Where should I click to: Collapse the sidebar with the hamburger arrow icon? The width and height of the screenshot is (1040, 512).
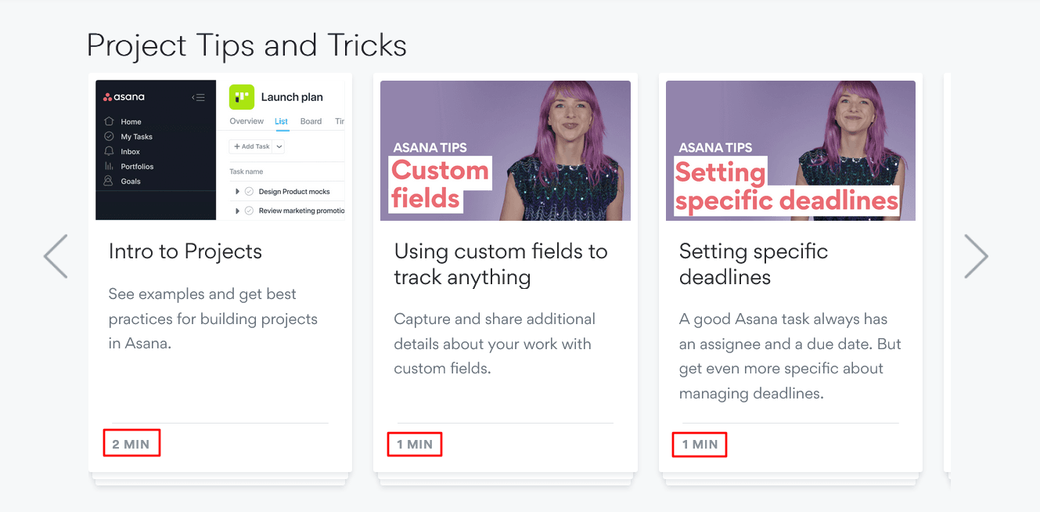tap(198, 98)
